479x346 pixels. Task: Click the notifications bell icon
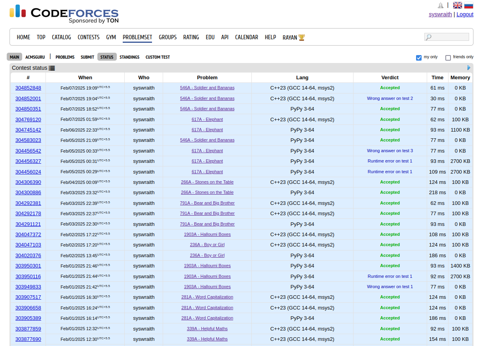(x=440, y=5)
